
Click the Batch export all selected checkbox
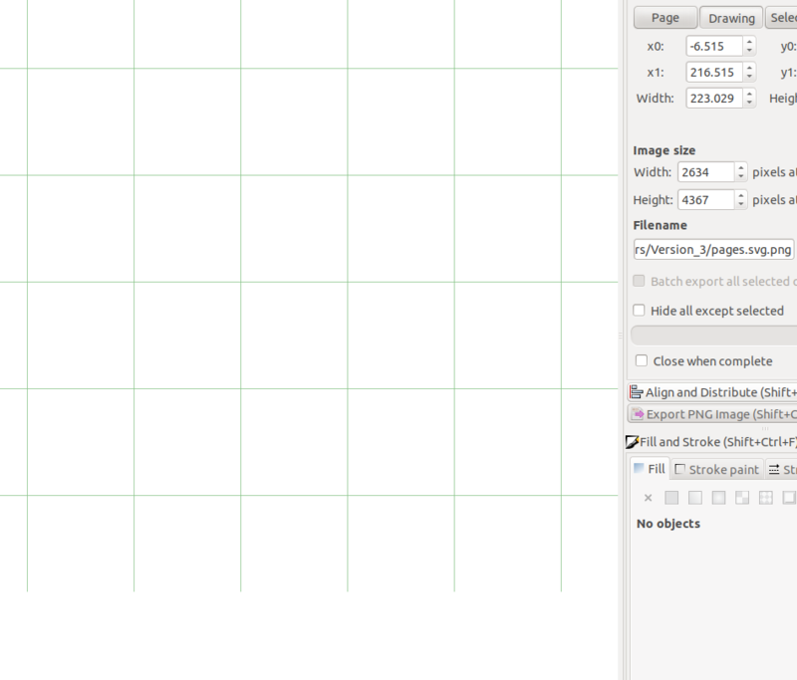(x=640, y=282)
